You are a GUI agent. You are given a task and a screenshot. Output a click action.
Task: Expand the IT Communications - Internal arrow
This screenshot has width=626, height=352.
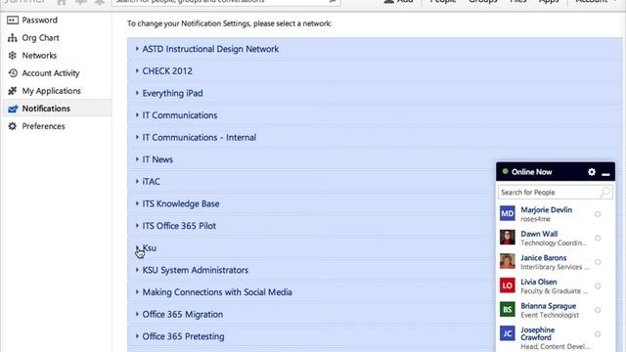(x=137, y=137)
